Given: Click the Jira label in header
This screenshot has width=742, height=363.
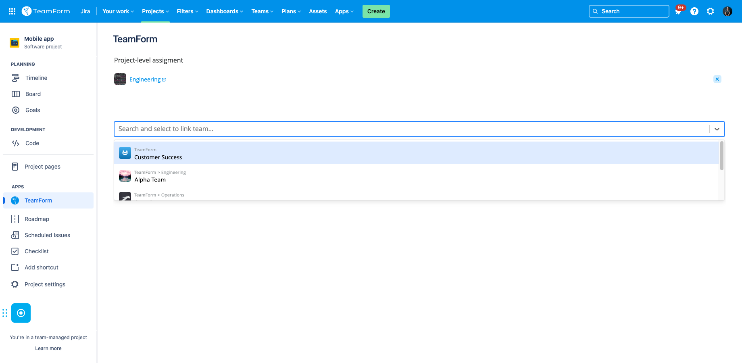Looking at the screenshot, I should point(85,11).
